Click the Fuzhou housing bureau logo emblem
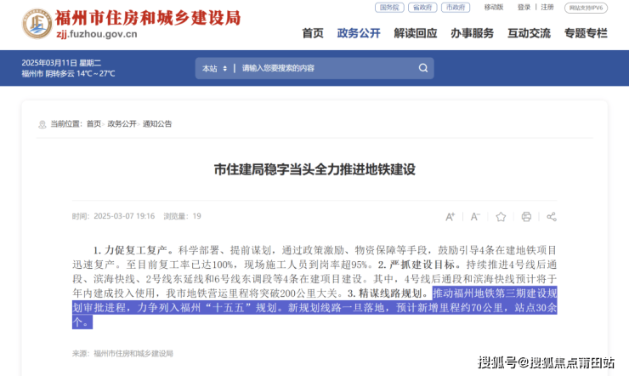Viewport: 629px width, 376px height. tap(35, 25)
